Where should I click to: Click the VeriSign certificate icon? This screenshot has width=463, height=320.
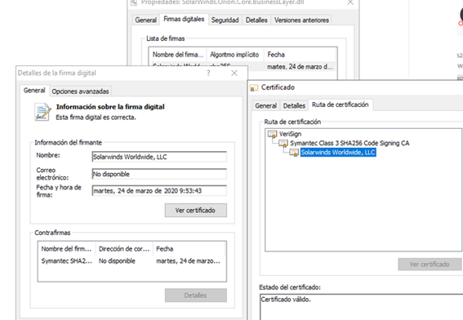click(x=272, y=135)
